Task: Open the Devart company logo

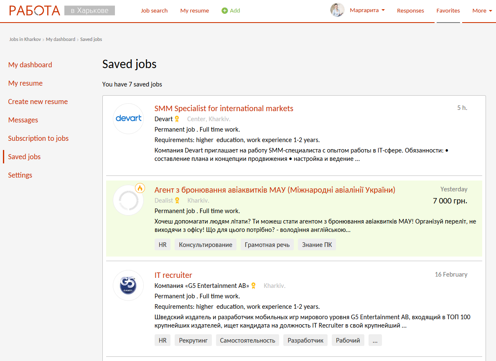Action: tap(128, 119)
